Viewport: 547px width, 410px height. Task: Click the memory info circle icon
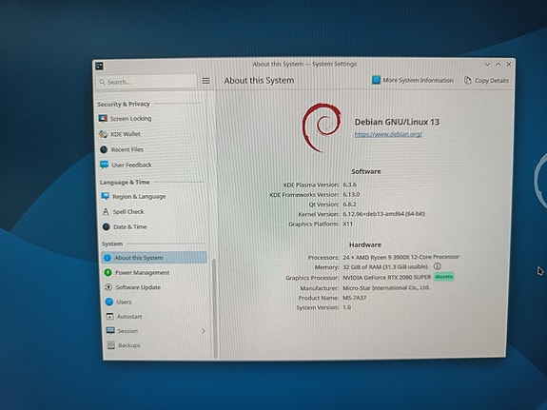click(x=437, y=266)
